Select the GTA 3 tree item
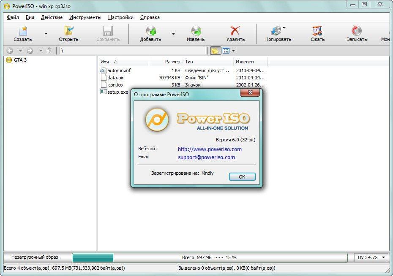 20,60
